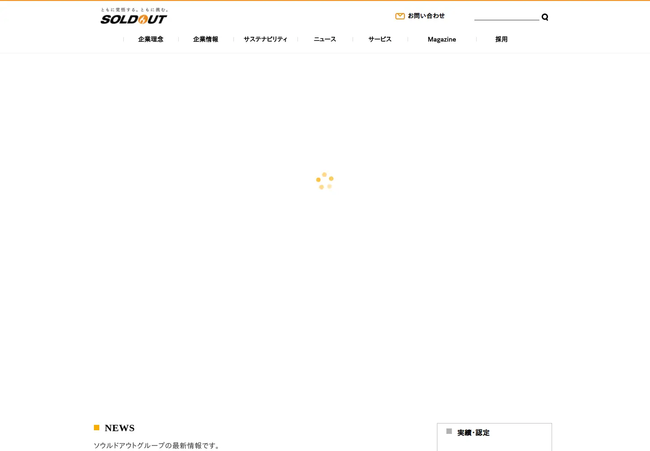Click the SOLDOUT logo

coord(134,16)
